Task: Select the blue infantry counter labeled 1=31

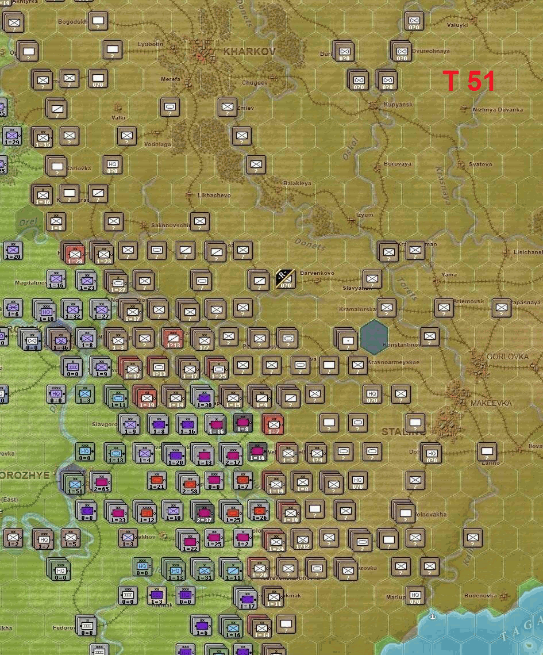Action: [x=204, y=570]
